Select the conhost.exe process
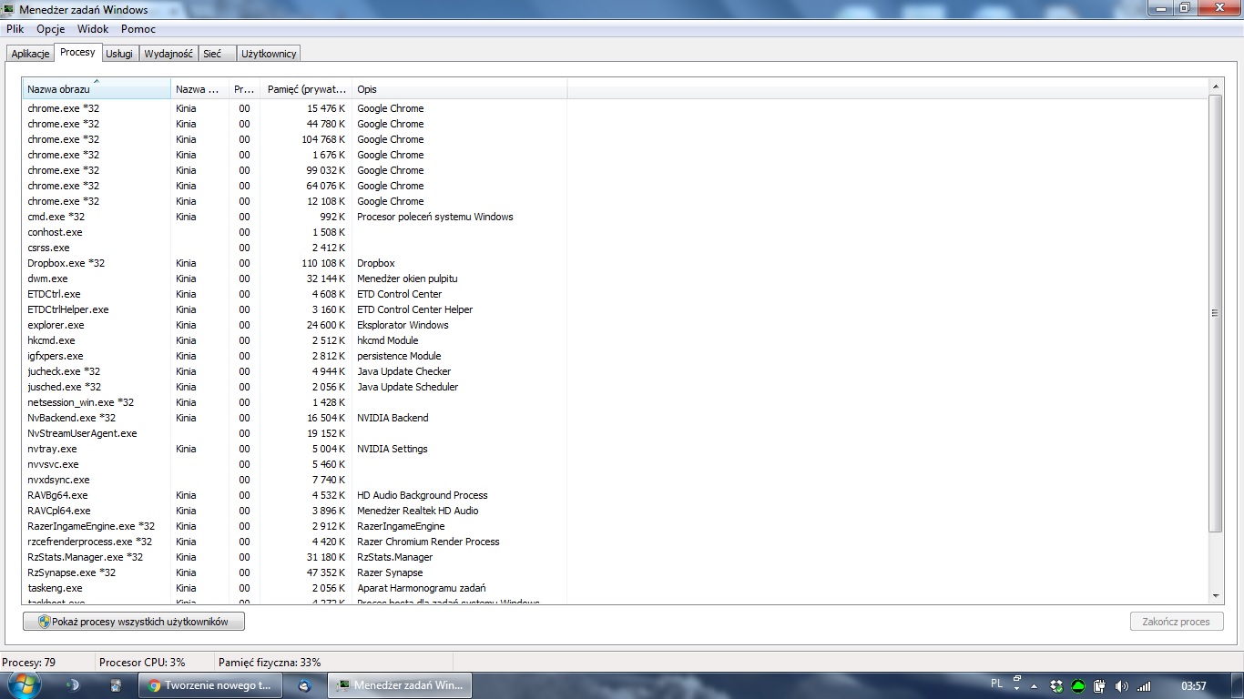1244x699 pixels. pyautogui.click(x=296, y=232)
